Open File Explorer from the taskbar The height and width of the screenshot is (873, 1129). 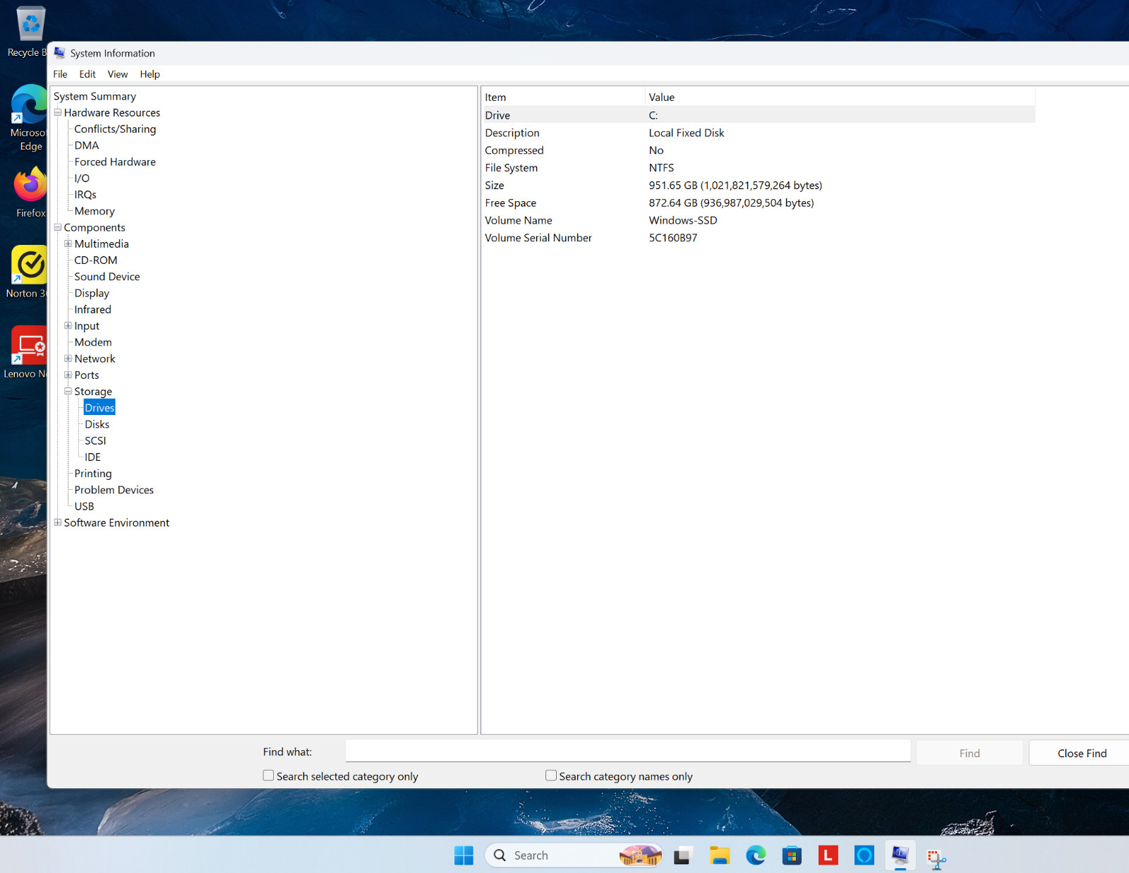click(x=719, y=855)
